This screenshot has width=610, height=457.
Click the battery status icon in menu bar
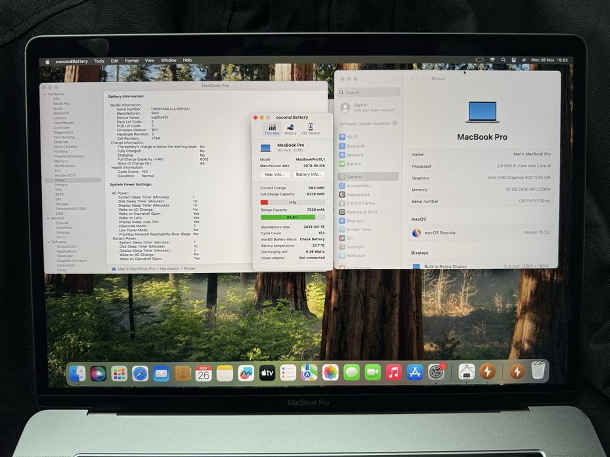(480, 60)
